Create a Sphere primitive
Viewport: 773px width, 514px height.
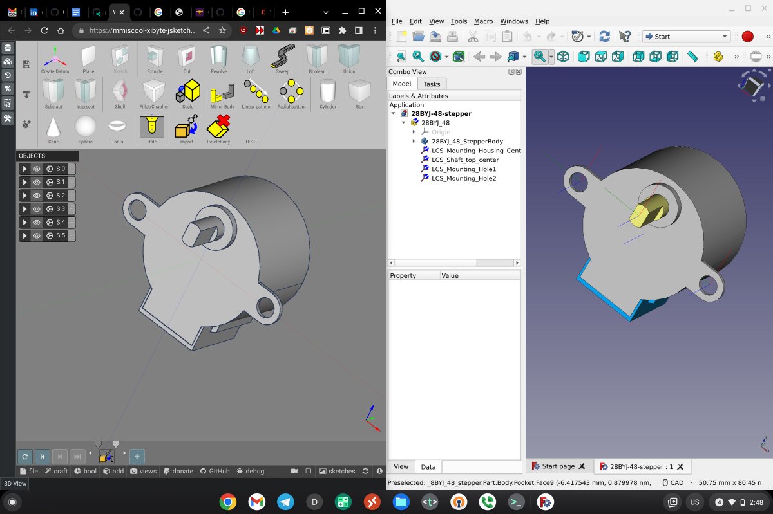click(x=85, y=129)
